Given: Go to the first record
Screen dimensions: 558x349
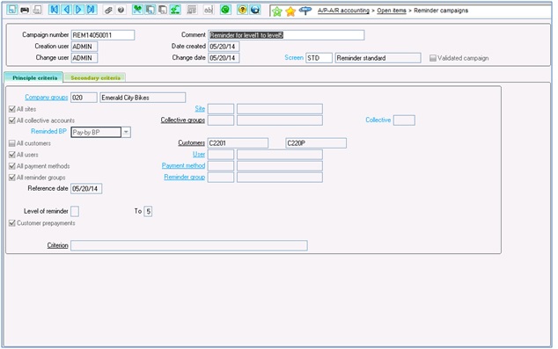Looking at the screenshot, I should click(x=54, y=10).
